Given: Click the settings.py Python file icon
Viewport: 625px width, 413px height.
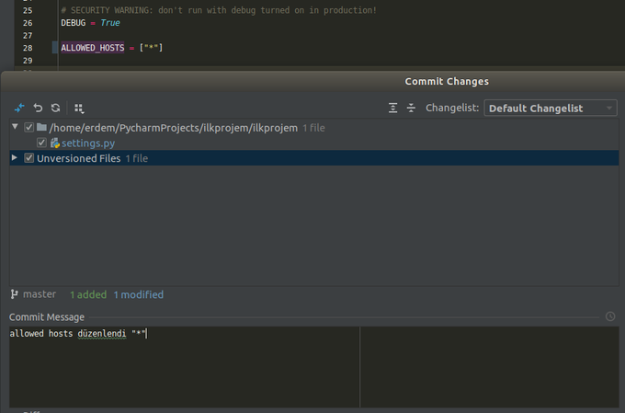Looking at the screenshot, I should (x=55, y=143).
